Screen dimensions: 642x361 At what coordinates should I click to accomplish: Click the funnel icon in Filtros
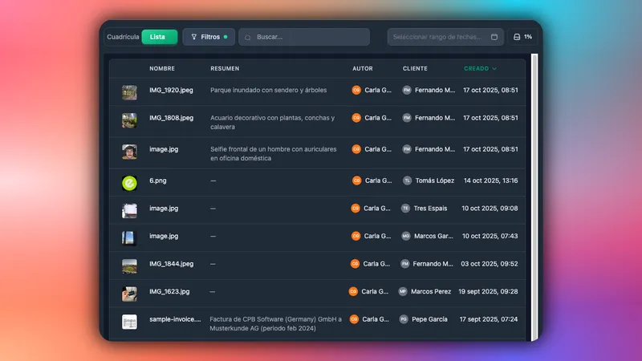click(x=194, y=37)
